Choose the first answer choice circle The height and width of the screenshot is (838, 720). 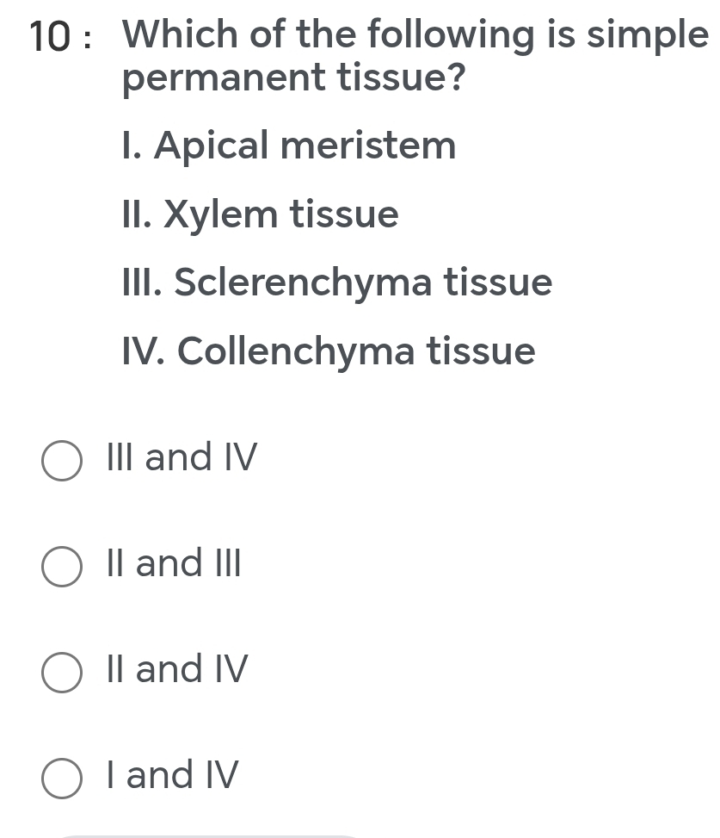point(61,462)
